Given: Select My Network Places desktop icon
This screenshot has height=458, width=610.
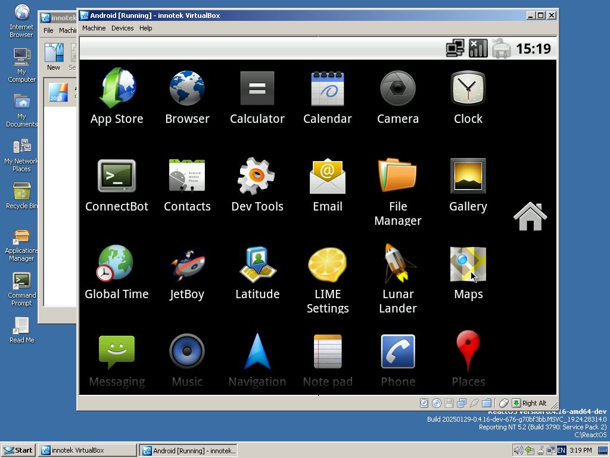Looking at the screenshot, I should pyautogui.click(x=21, y=155).
